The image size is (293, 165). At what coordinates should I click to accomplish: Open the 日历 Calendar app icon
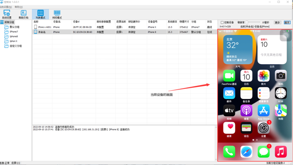[x=246, y=76]
